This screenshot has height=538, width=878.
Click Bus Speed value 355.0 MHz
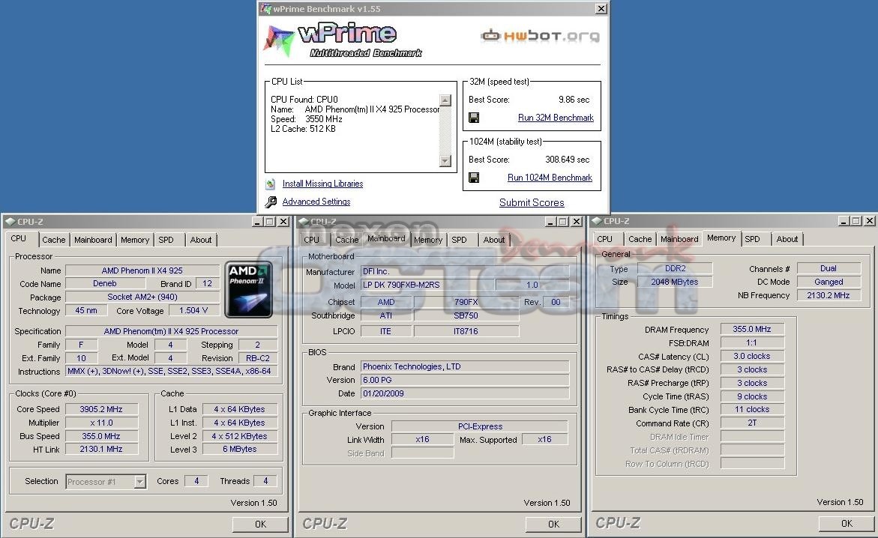[x=101, y=436]
